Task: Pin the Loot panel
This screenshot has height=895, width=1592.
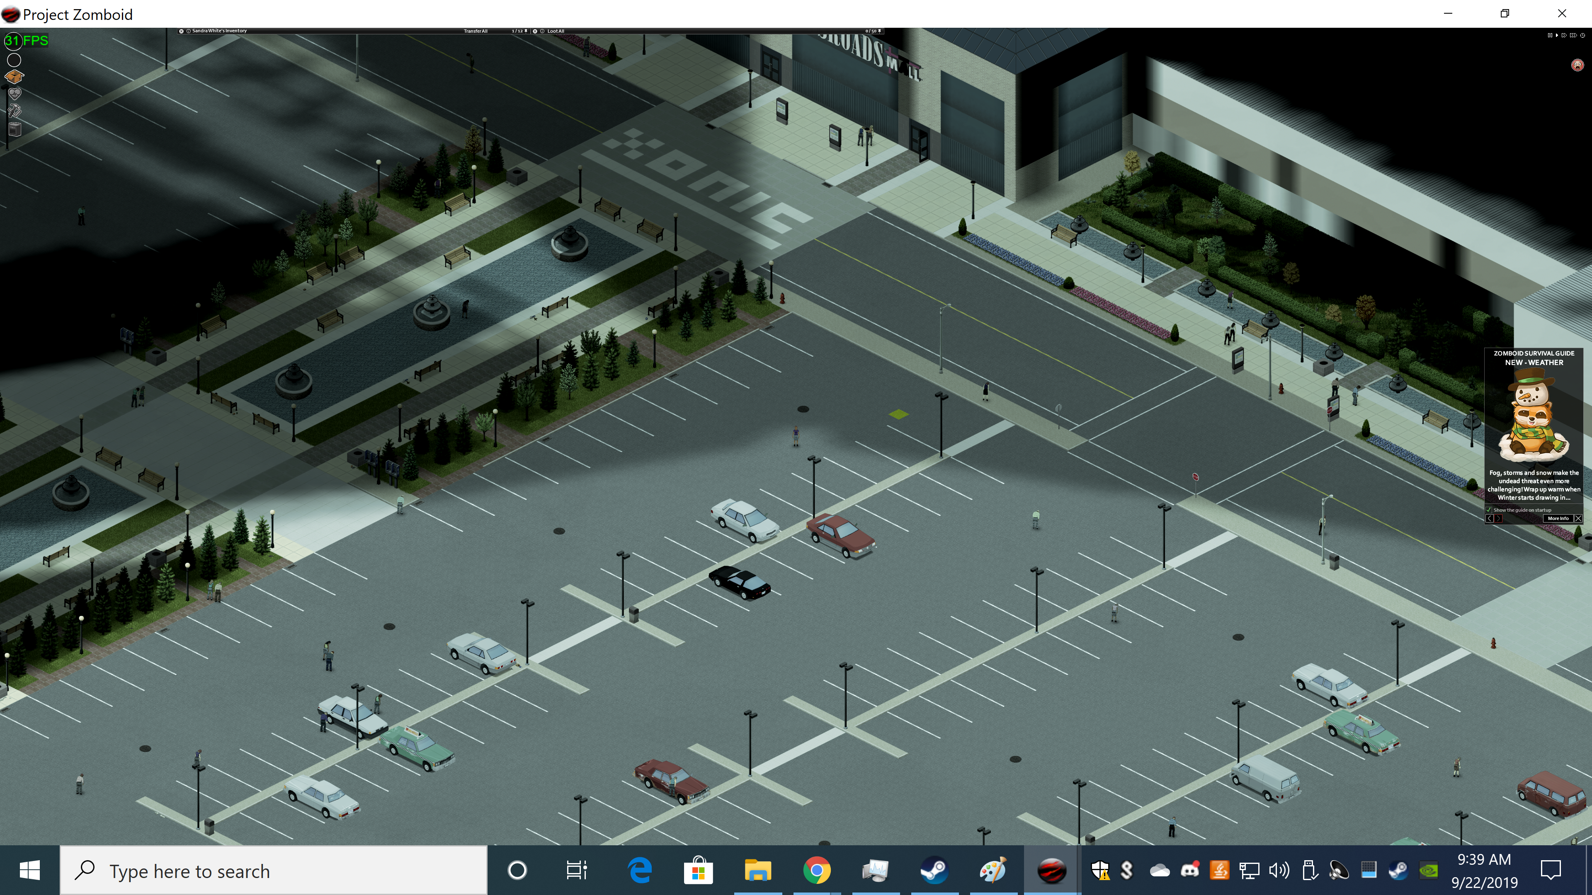Action: [880, 31]
